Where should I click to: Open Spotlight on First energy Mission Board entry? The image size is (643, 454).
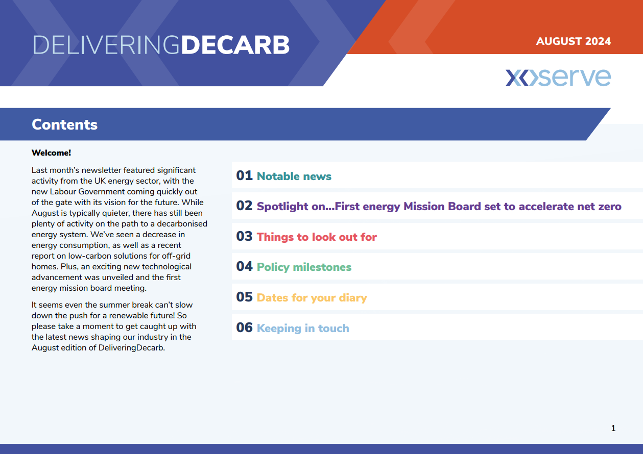coord(437,206)
